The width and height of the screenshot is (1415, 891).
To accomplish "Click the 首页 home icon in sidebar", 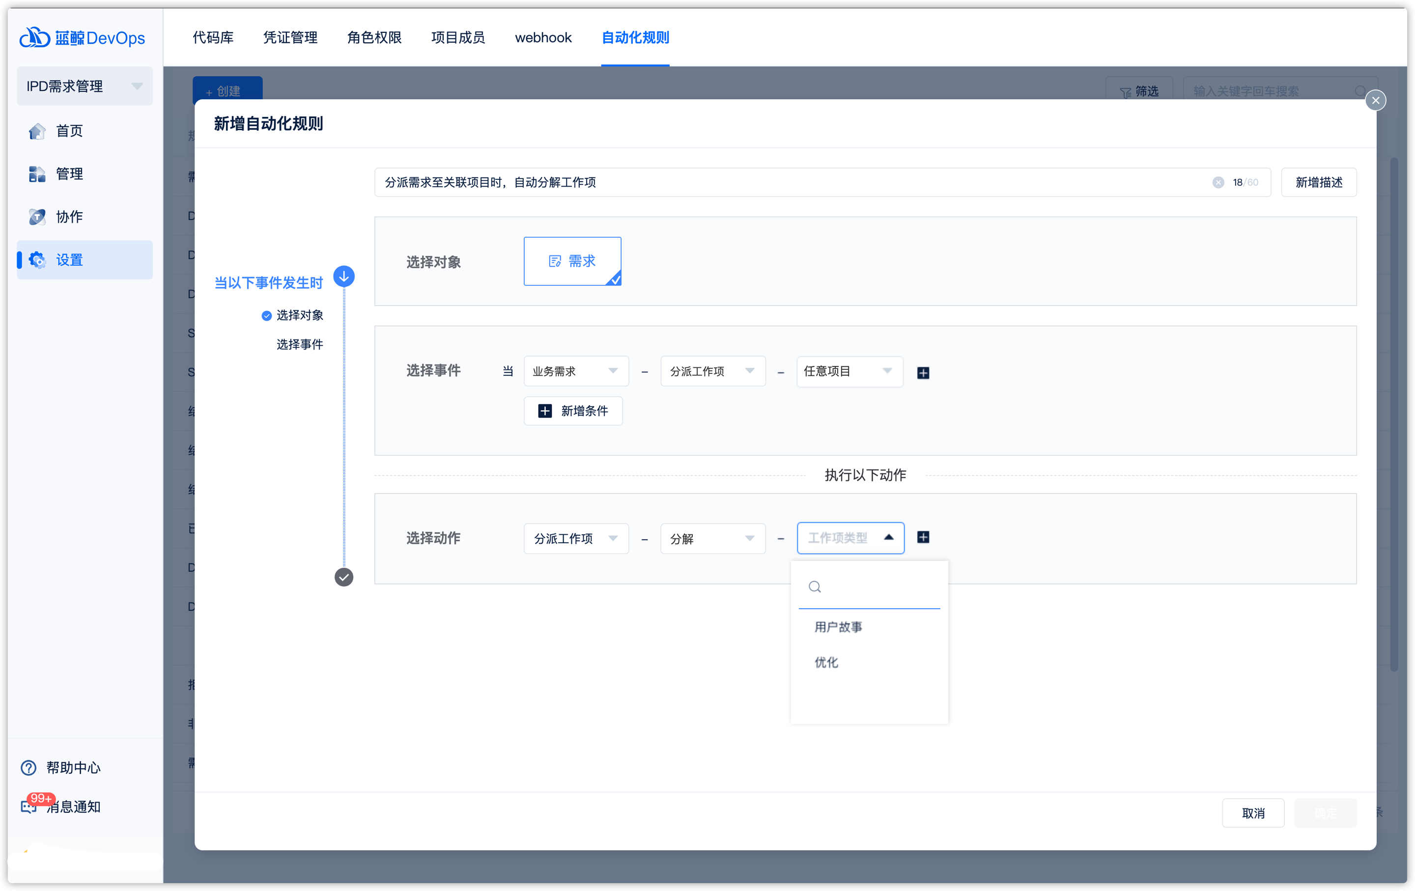I will click(x=37, y=131).
